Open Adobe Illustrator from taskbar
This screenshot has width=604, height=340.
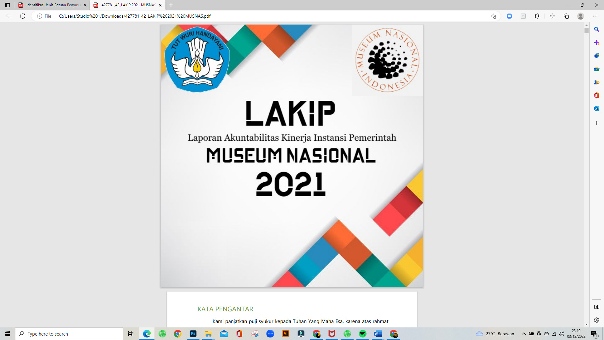click(x=286, y=334)
